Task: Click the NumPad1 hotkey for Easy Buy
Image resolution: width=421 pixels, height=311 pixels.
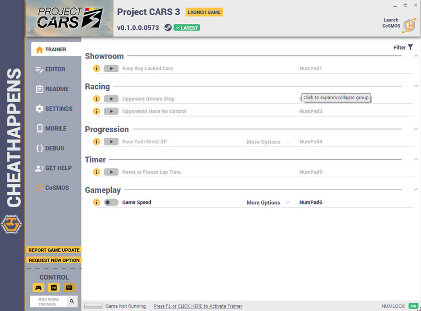Action: pos(310,68)
